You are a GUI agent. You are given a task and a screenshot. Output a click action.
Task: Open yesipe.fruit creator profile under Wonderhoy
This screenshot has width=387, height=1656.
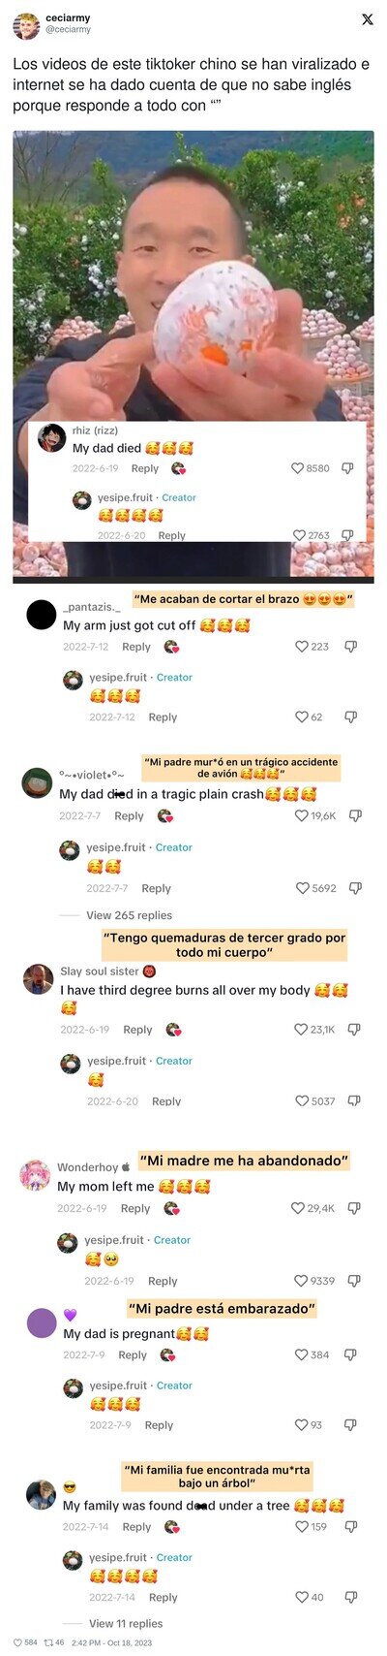116,1240
